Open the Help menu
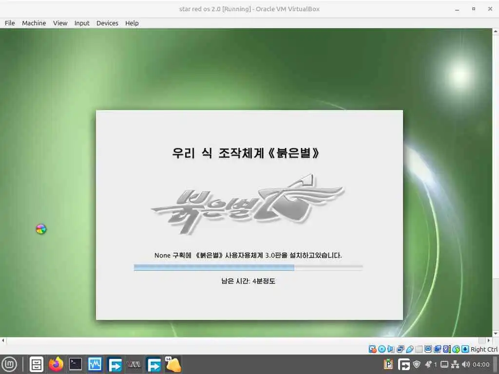Screen dimensions: 499x374 [132, 23]
